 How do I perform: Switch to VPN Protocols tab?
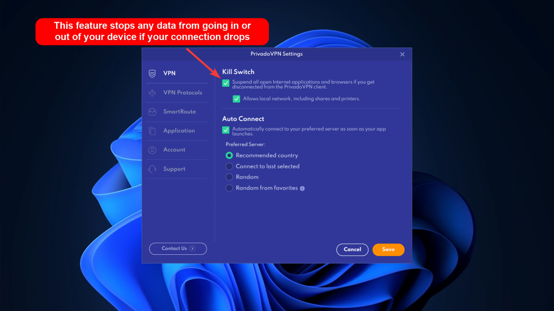[x=177, y=93]
